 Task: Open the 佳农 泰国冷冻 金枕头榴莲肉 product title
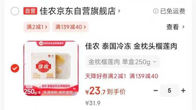(131, 46)
